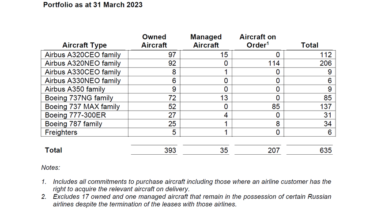This screenshot has width=377, height=212.
Task: Click the 'Airbus A330CEO family' cell
Action: (83, 72)
